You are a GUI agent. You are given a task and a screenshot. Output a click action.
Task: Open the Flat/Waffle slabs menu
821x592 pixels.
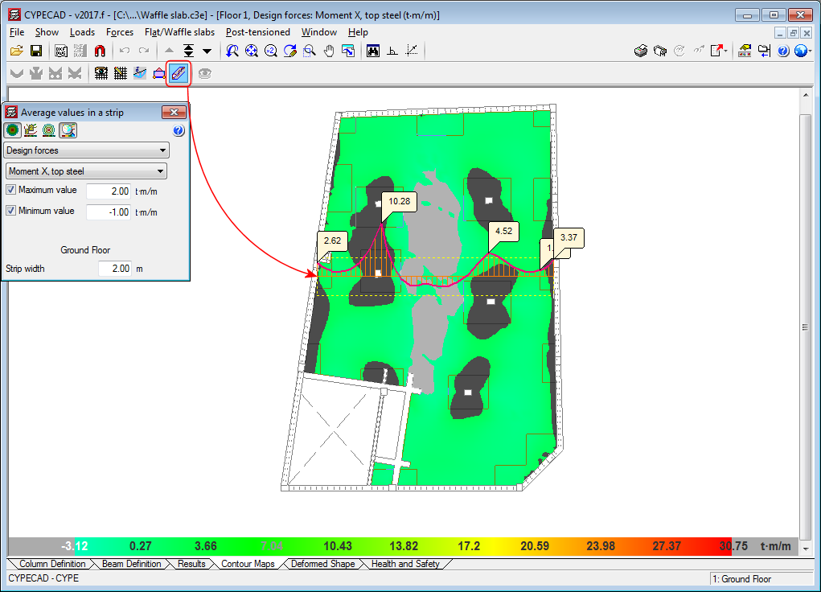click(x=179, y=32)
